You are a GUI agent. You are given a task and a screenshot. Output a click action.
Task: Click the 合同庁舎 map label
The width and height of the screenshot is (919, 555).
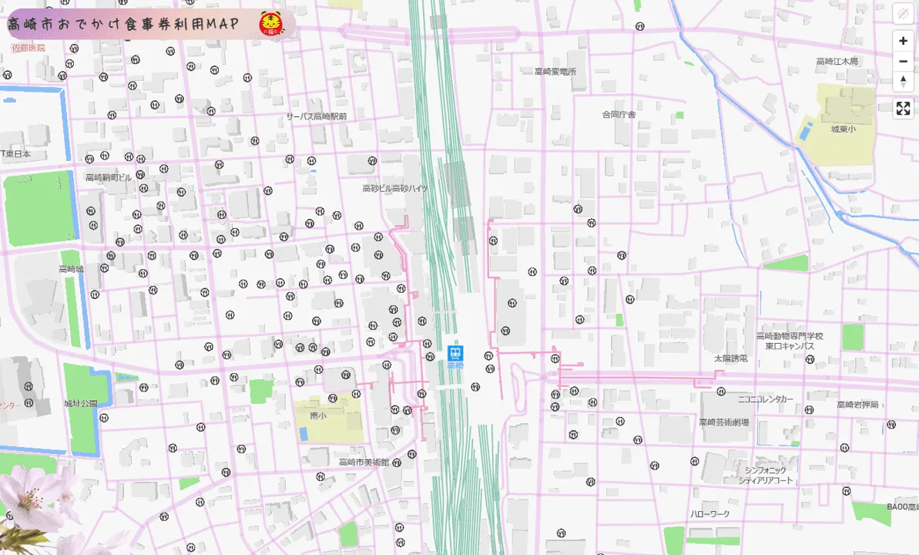point(619,114)
